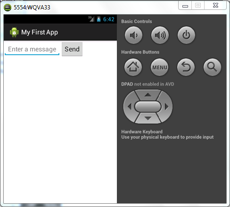Click the volume up button

tap(160, 35)
